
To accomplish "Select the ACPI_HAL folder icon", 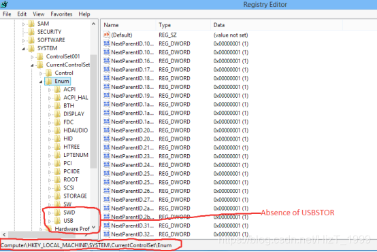I will pyautogui.click(x=57, y=97).
